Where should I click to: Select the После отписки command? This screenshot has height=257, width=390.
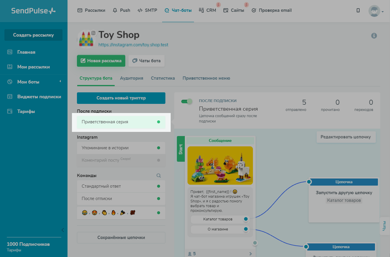coord(121,199)
